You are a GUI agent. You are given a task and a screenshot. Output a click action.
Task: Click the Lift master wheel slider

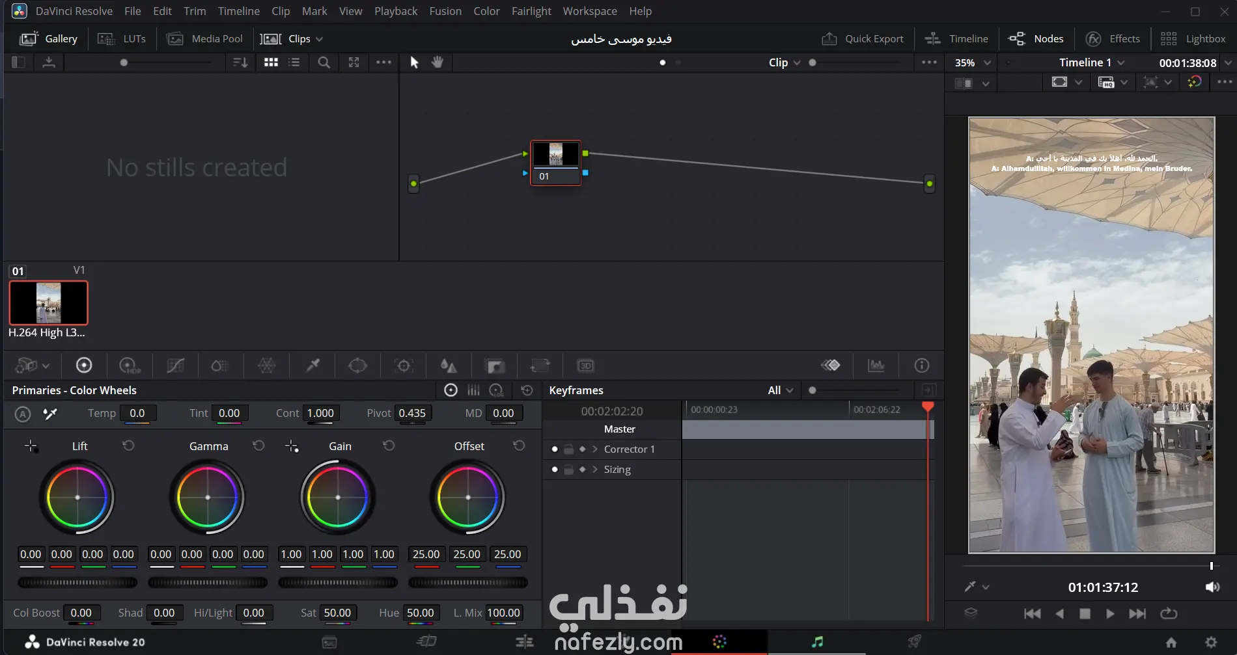[x=77, y=582]
